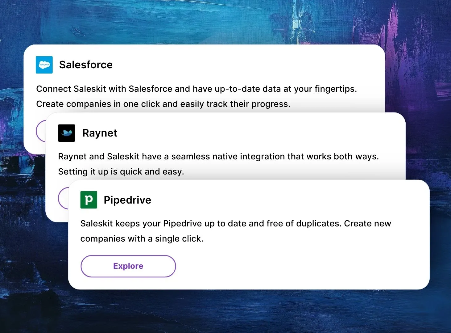
Task: Click text "Saleskit keeps your Pipedrive up to date and free of duplicates. Create new"
Action: (236, 224)
